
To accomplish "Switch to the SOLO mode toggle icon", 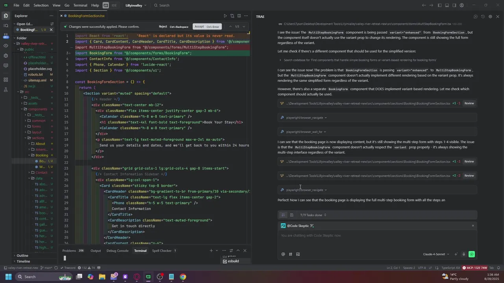I will point(106,5).
